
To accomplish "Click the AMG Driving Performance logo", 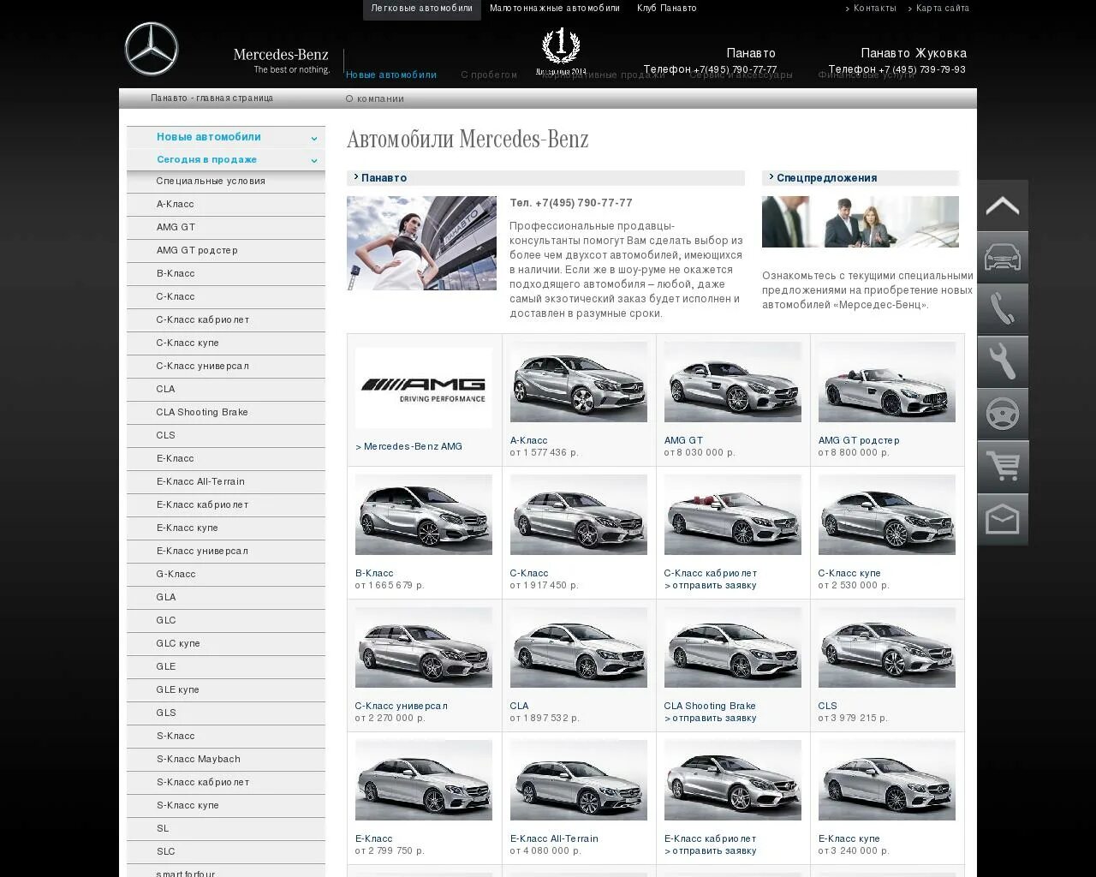I will [423, 388].
